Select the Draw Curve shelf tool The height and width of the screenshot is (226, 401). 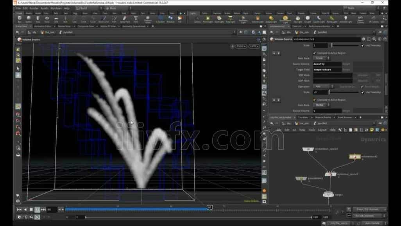point(104,19)
